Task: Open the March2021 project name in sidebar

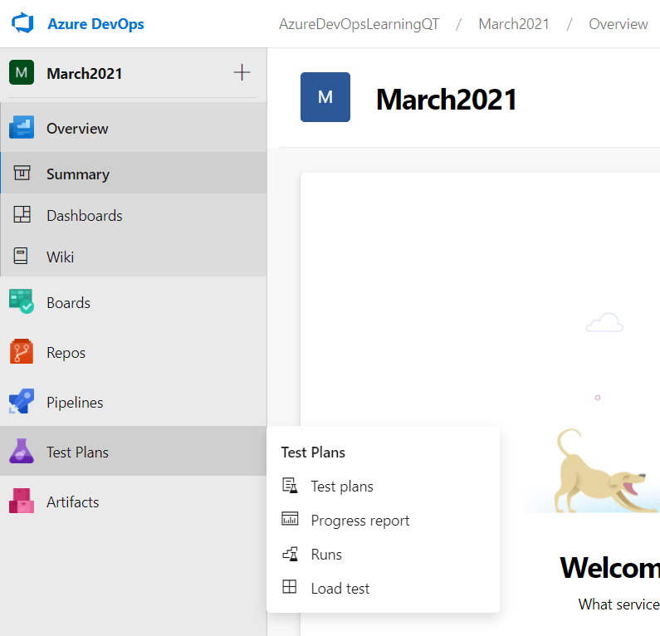Action: [84, 74]
